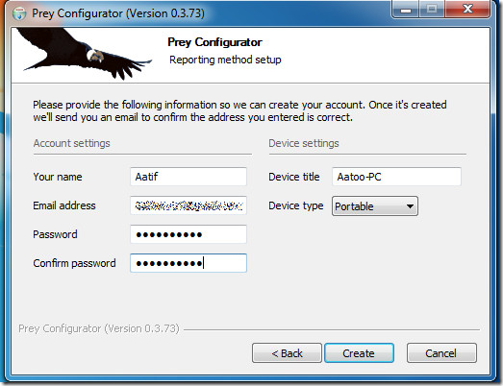503x386 pixels.
Task: Go back with the < Back button
Action: click(287, 353)
